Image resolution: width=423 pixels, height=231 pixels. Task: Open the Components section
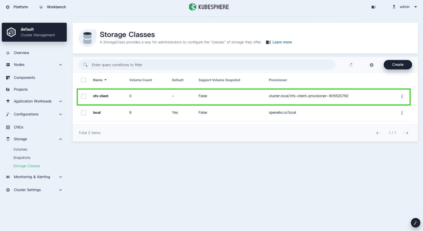tap(24, 77)
